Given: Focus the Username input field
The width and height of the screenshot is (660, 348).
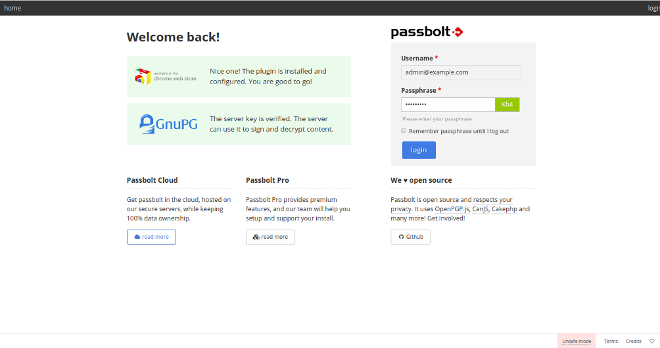Looking at the screenshot, I should [461, 72].
